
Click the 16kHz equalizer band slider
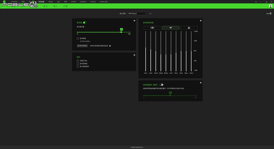pyautogui.click(x=191, y=51)
